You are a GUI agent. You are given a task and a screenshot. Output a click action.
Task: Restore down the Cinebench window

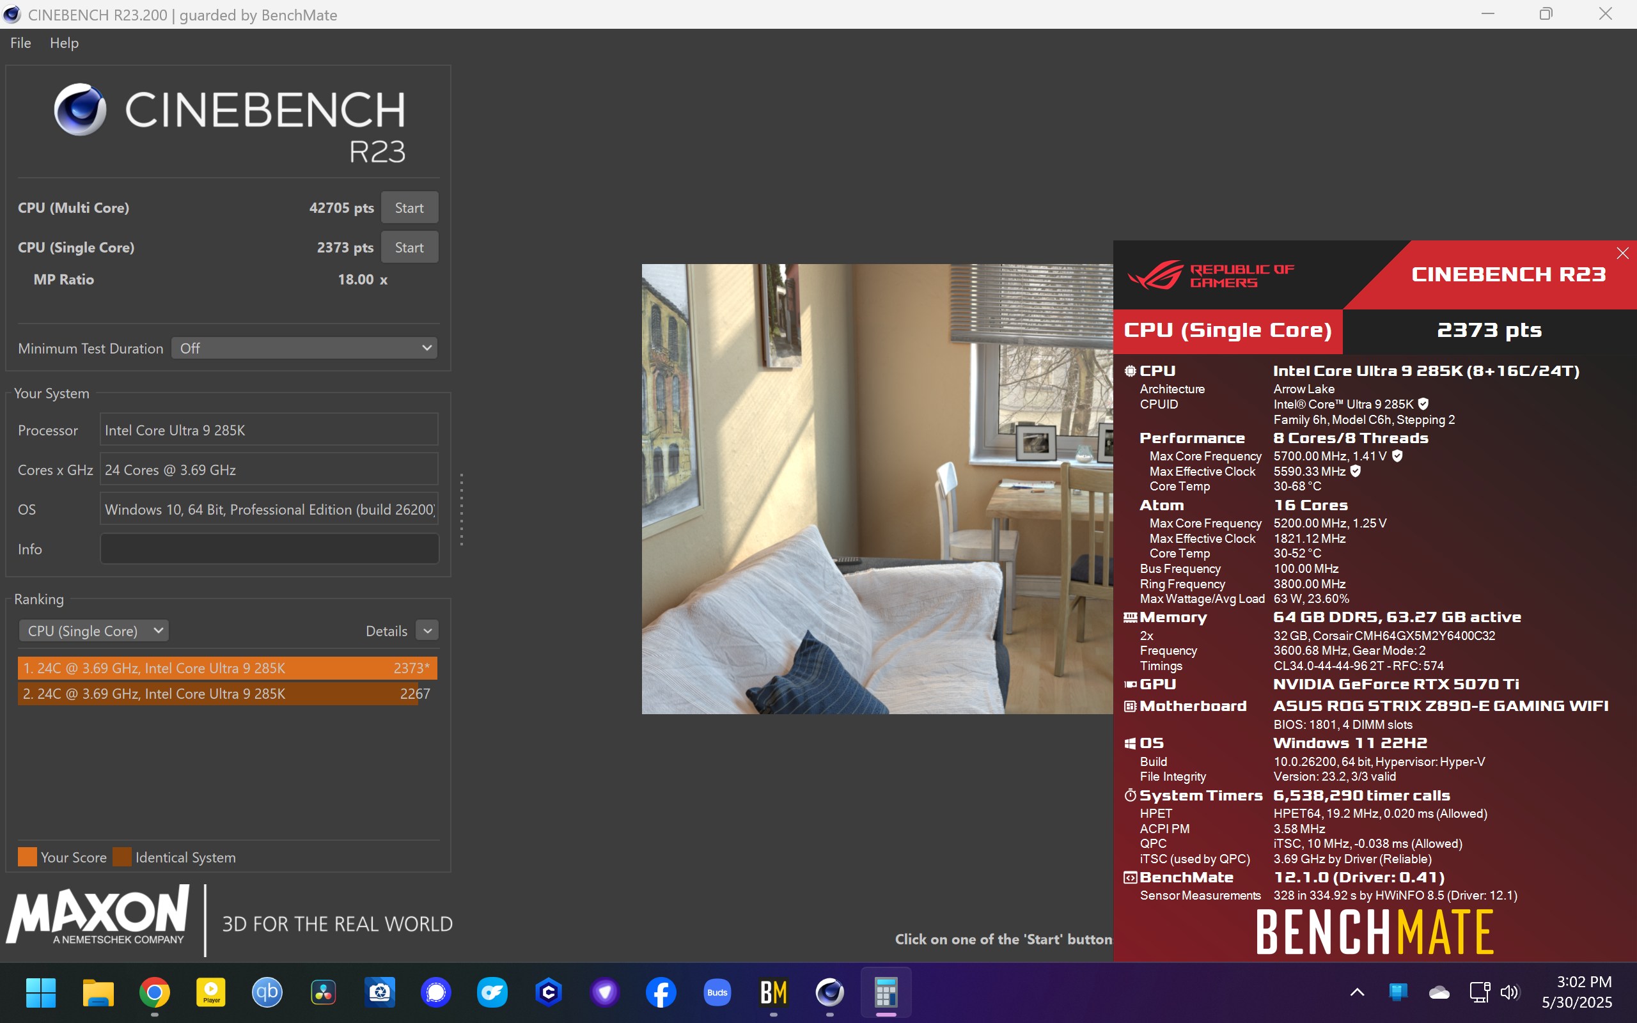(x=1546, y=14)
